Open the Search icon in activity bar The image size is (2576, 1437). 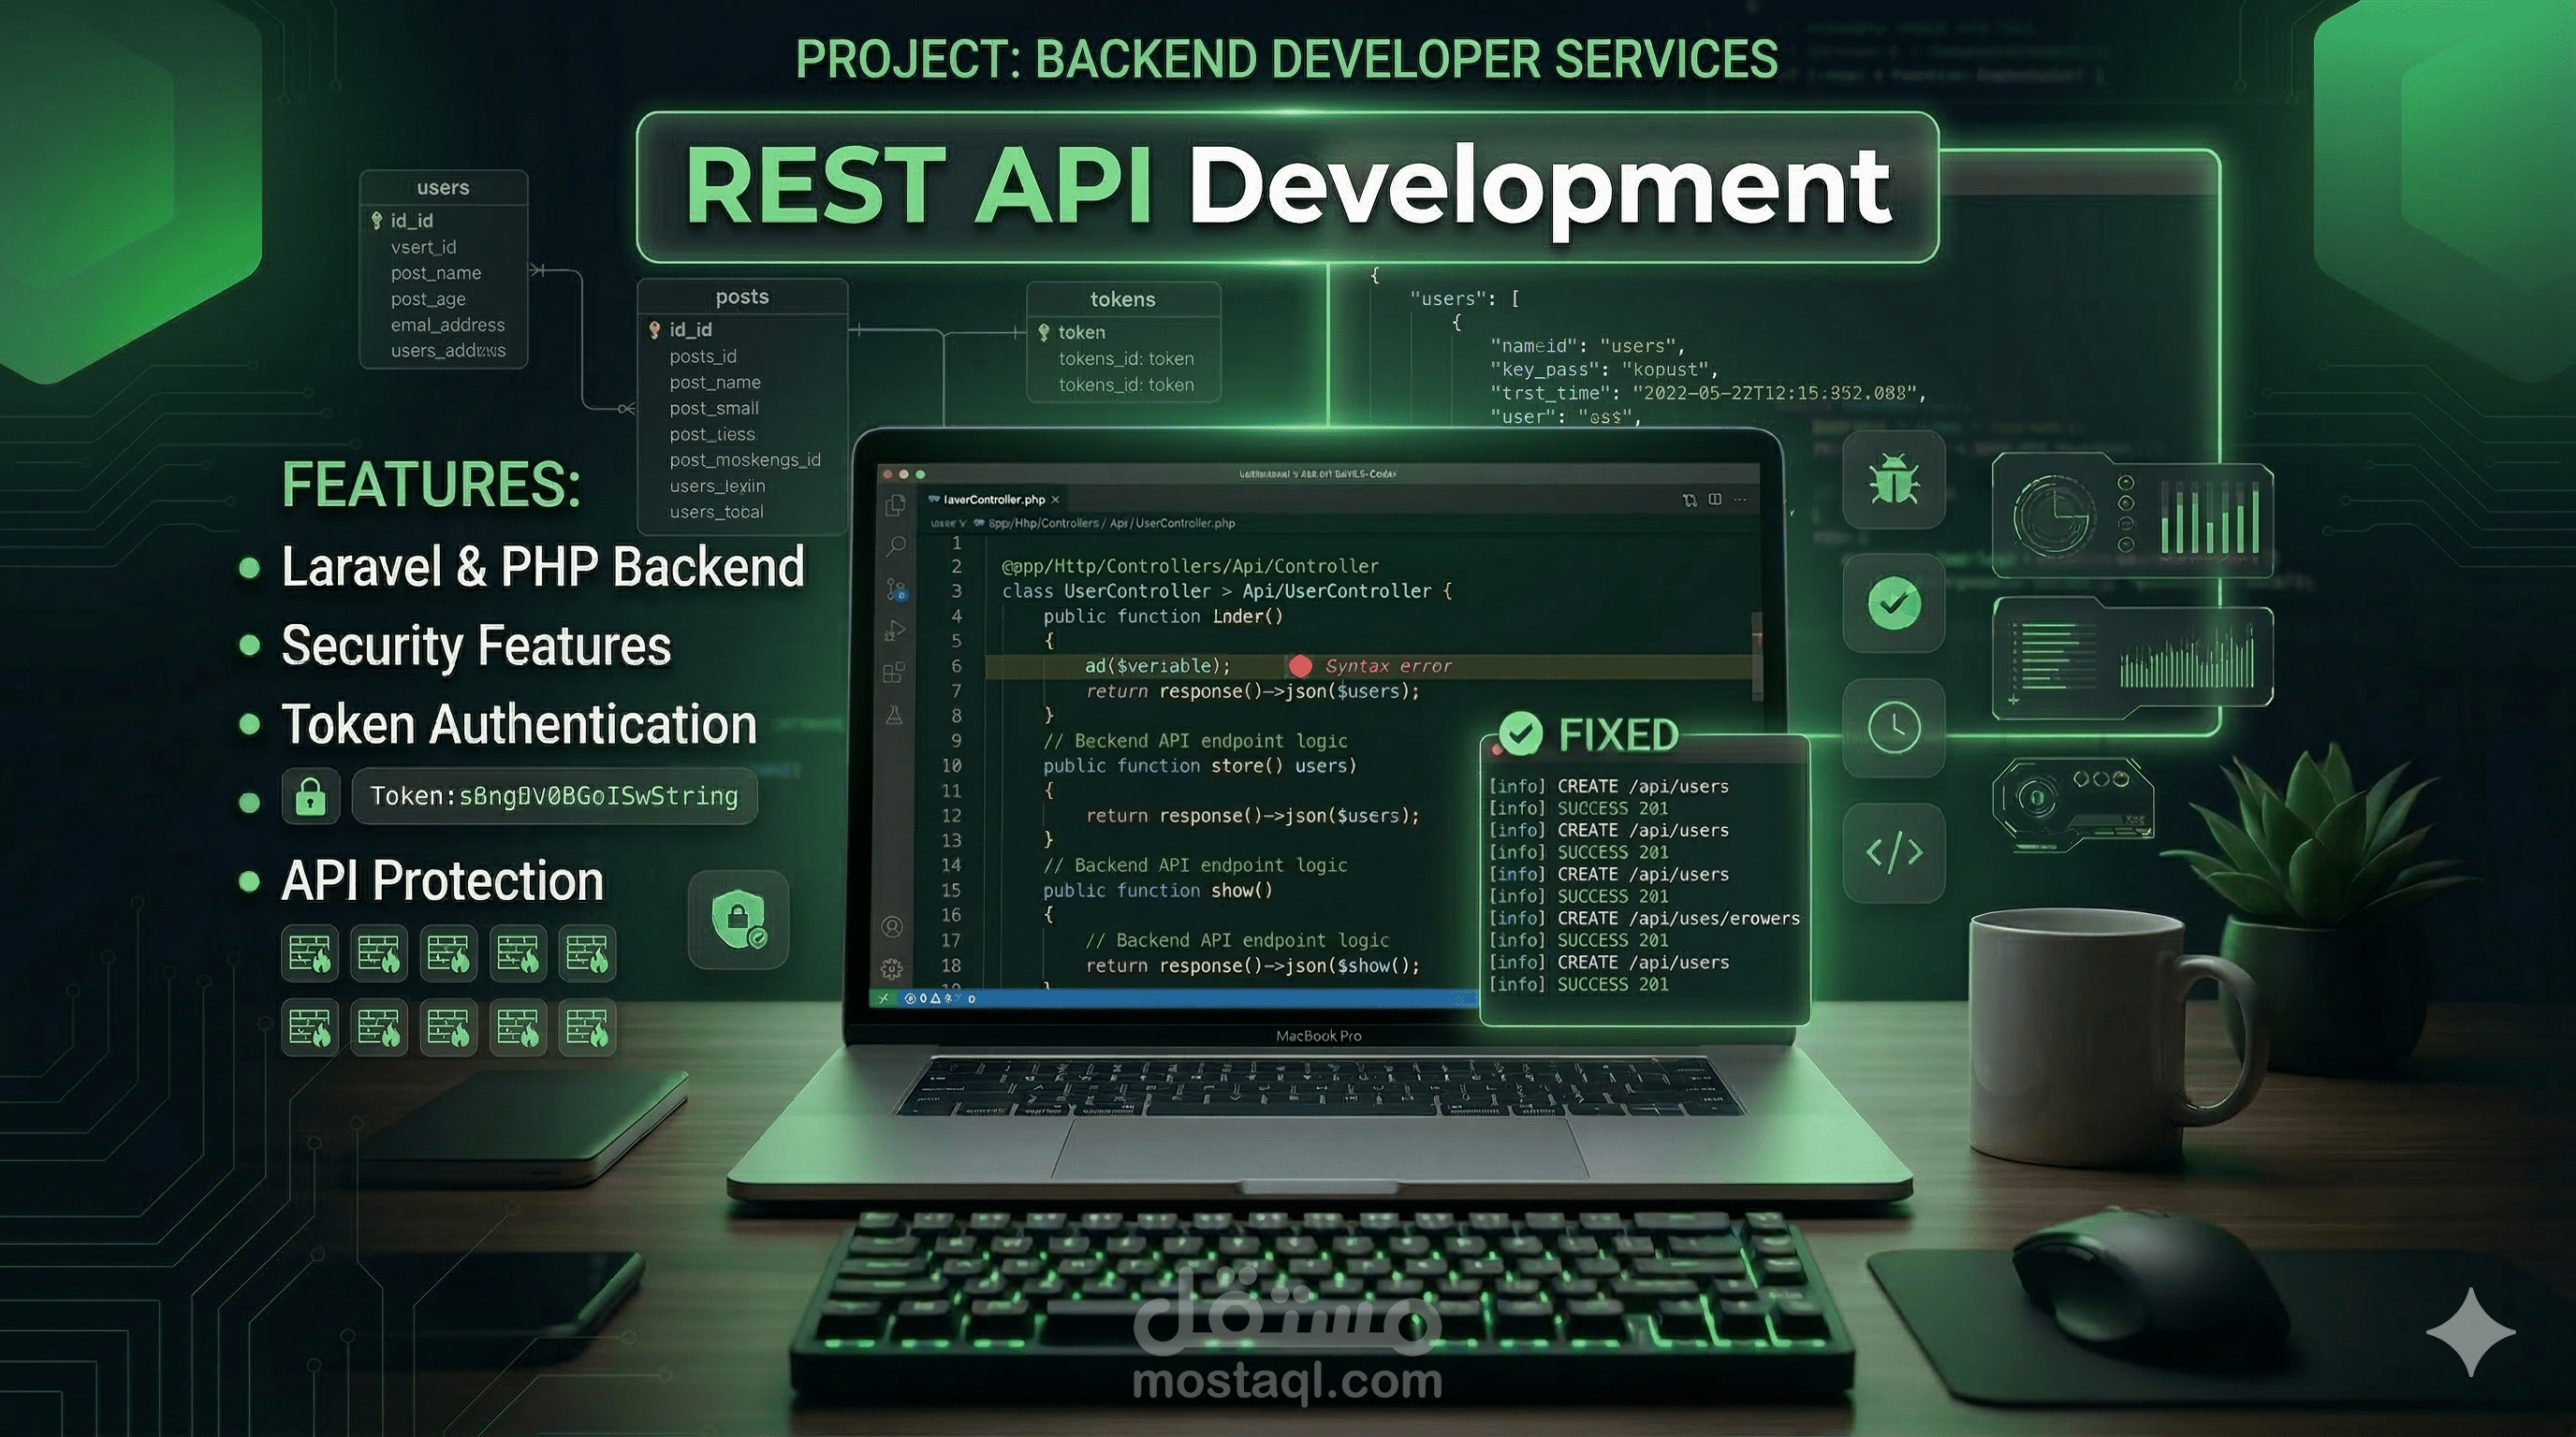click(x=895, y=545)
